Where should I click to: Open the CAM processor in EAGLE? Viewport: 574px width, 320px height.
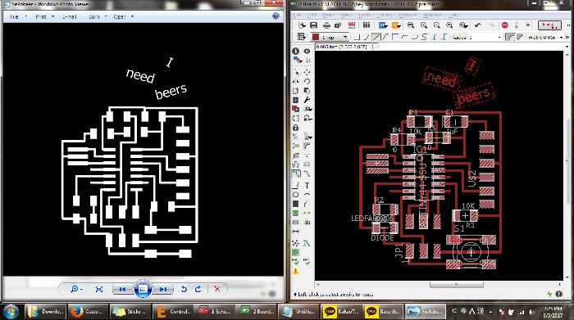338,25
